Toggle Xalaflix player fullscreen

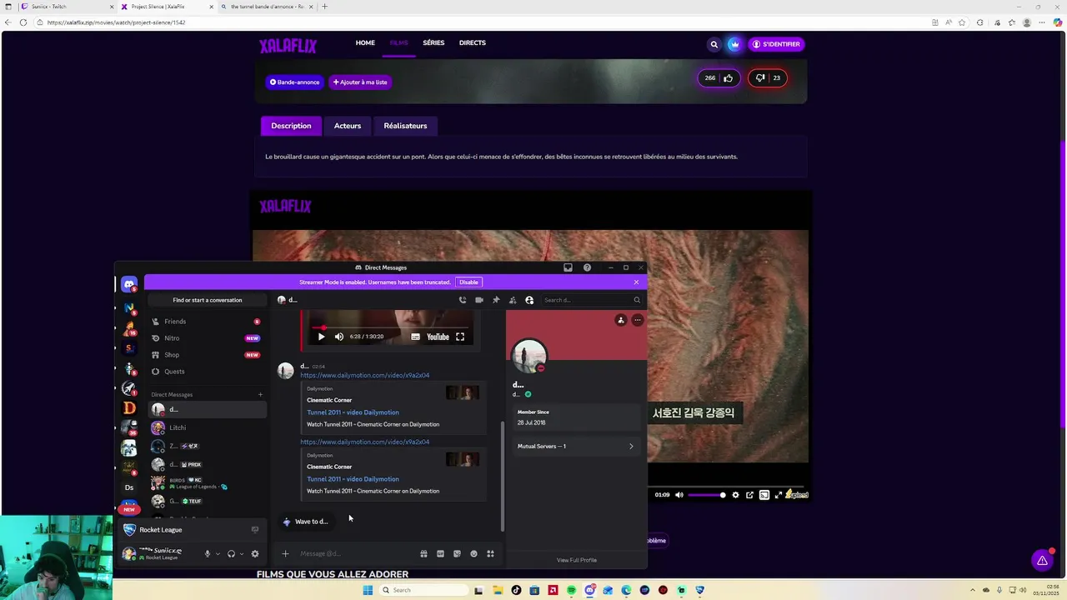tap(779, 495)
